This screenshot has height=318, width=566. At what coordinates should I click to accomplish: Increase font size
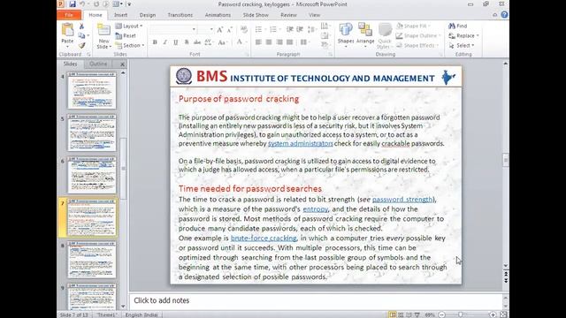click(220, 29)
